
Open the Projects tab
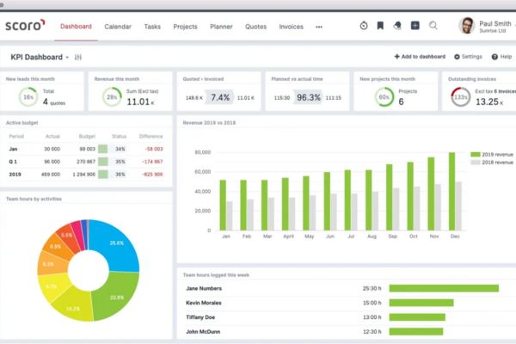185,27
